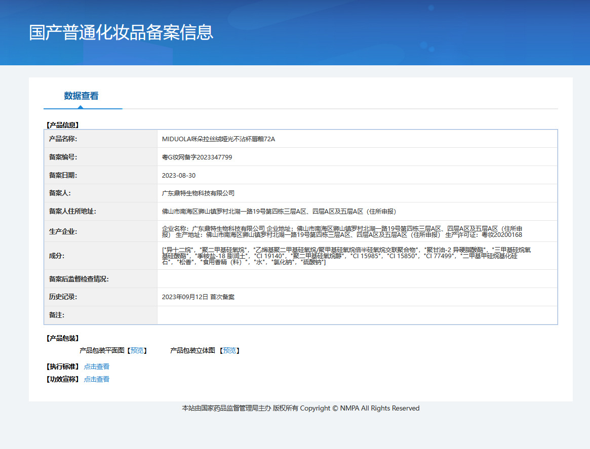Click the filing date 2023-08-30
Screen dimensions: 590x449
[179, 176]
